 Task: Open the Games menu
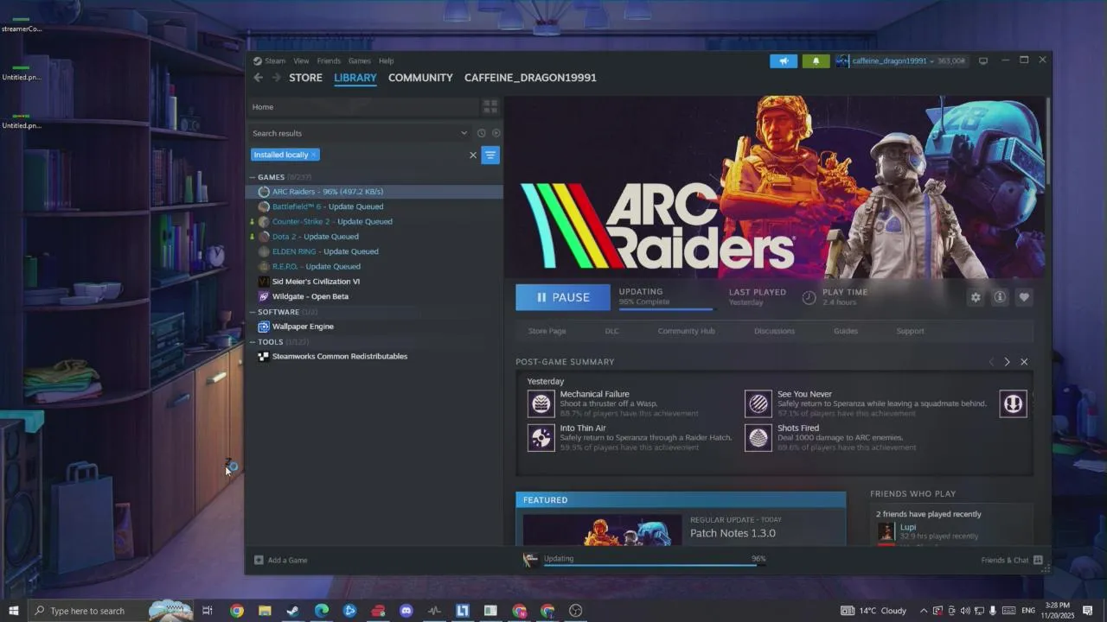360,61
